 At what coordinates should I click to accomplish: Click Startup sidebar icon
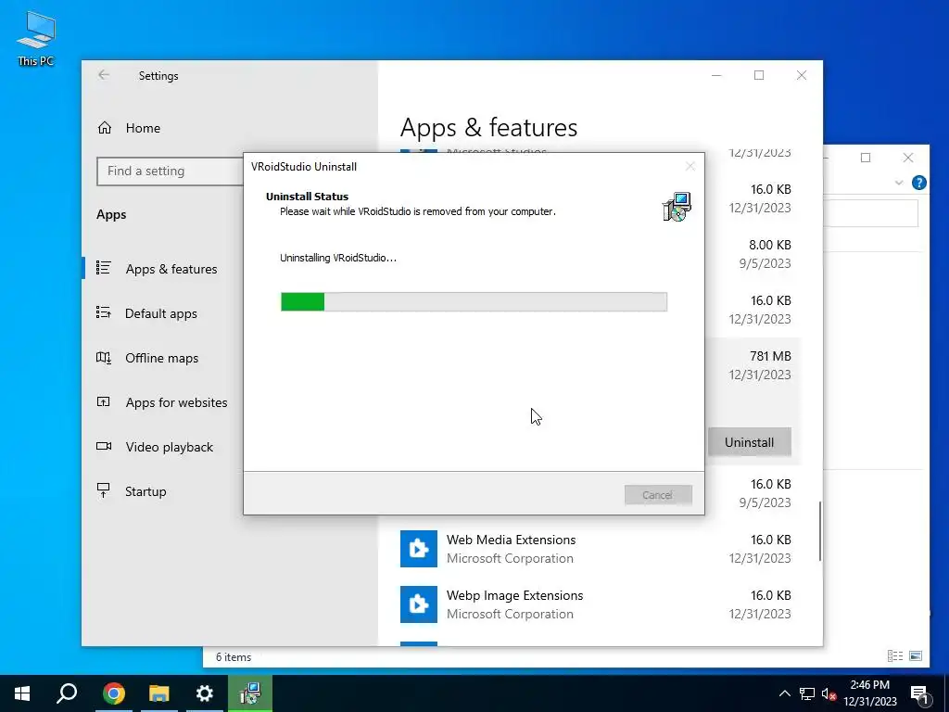pos(104,490)
